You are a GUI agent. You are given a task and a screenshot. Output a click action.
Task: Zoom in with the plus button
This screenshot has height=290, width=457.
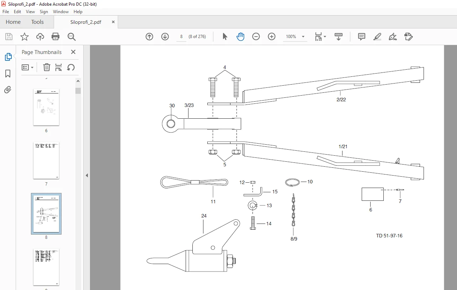click(x=272, y=37)
